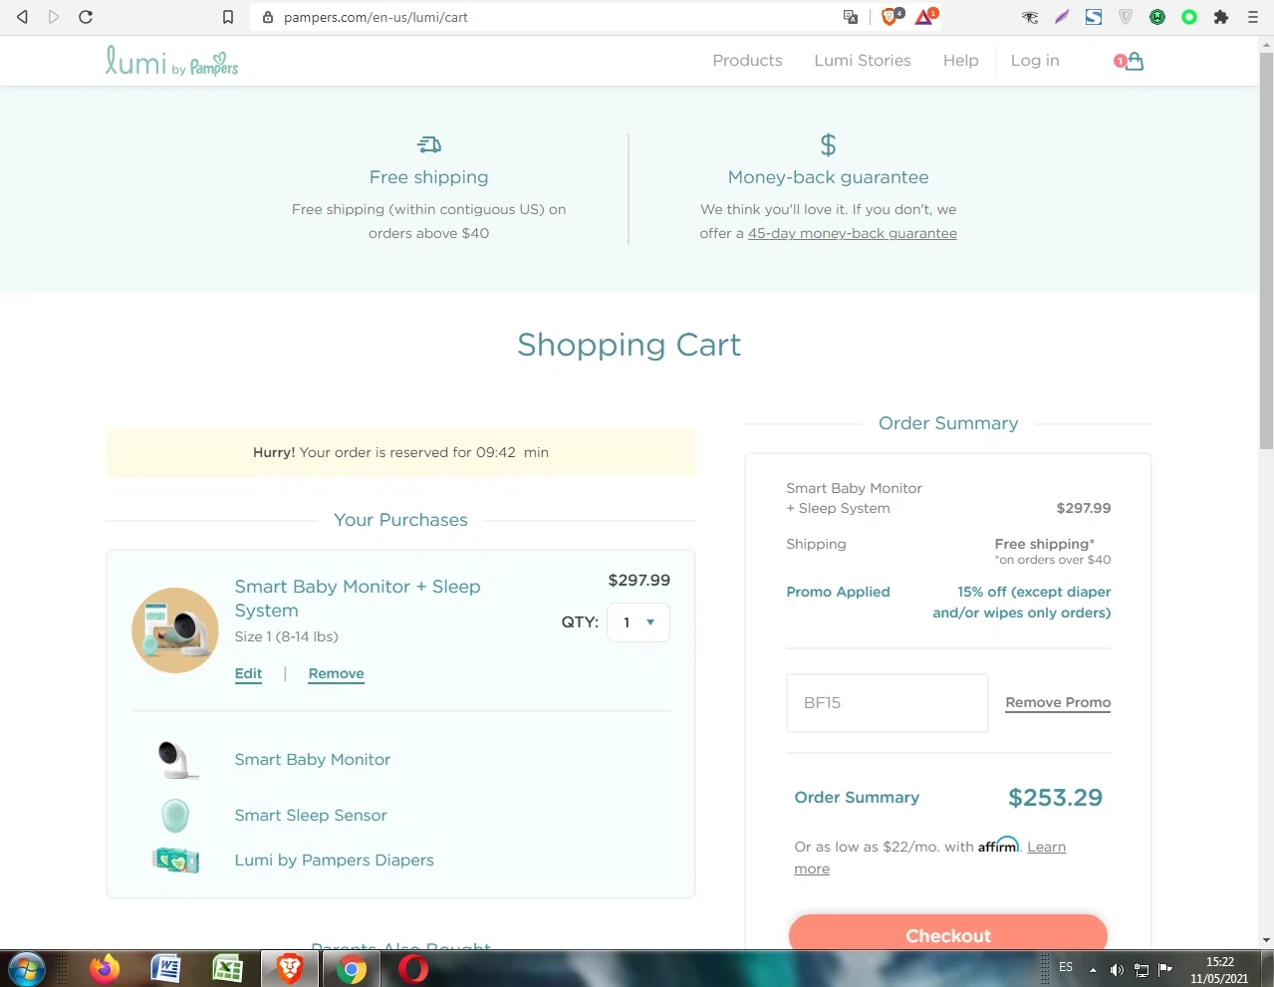Click the address bar URL

tap(376, 17)
